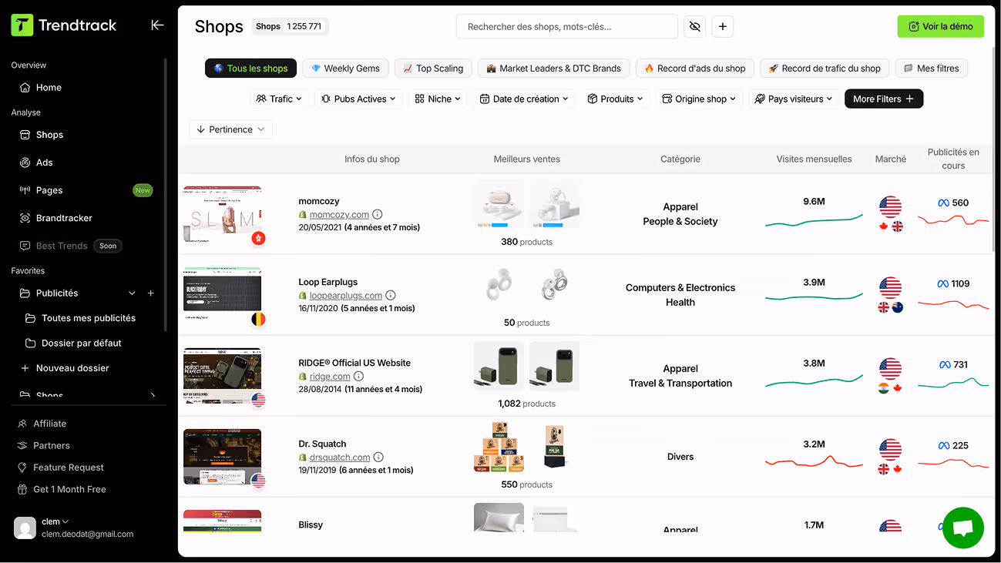The height and width of the screenshot is (563, 1001).
Task: Select Record de trafic du shop tab
Action: [825, 69]
